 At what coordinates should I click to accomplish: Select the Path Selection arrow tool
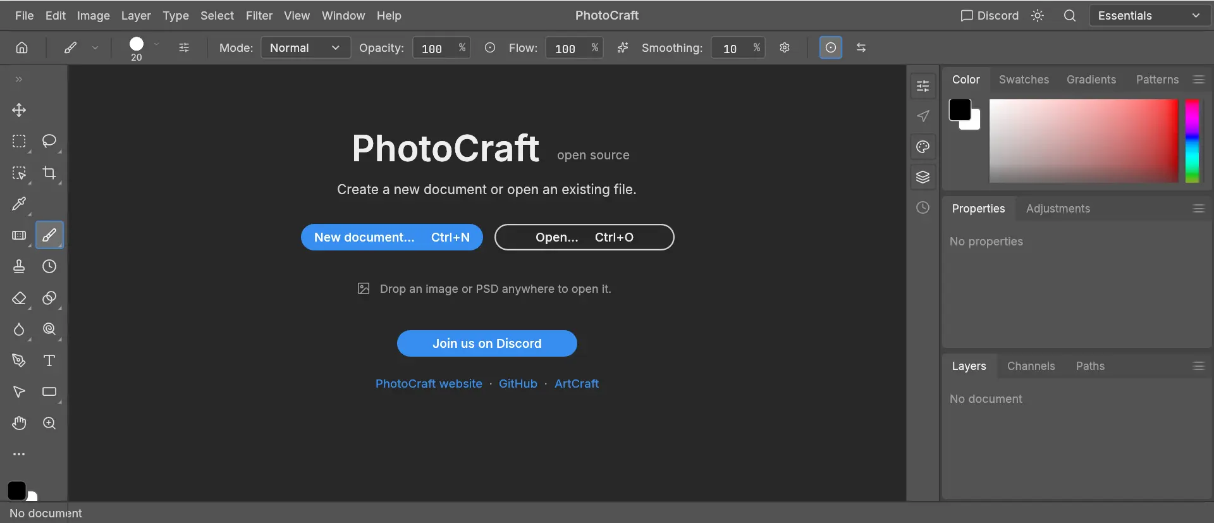(x=19, y=391)
